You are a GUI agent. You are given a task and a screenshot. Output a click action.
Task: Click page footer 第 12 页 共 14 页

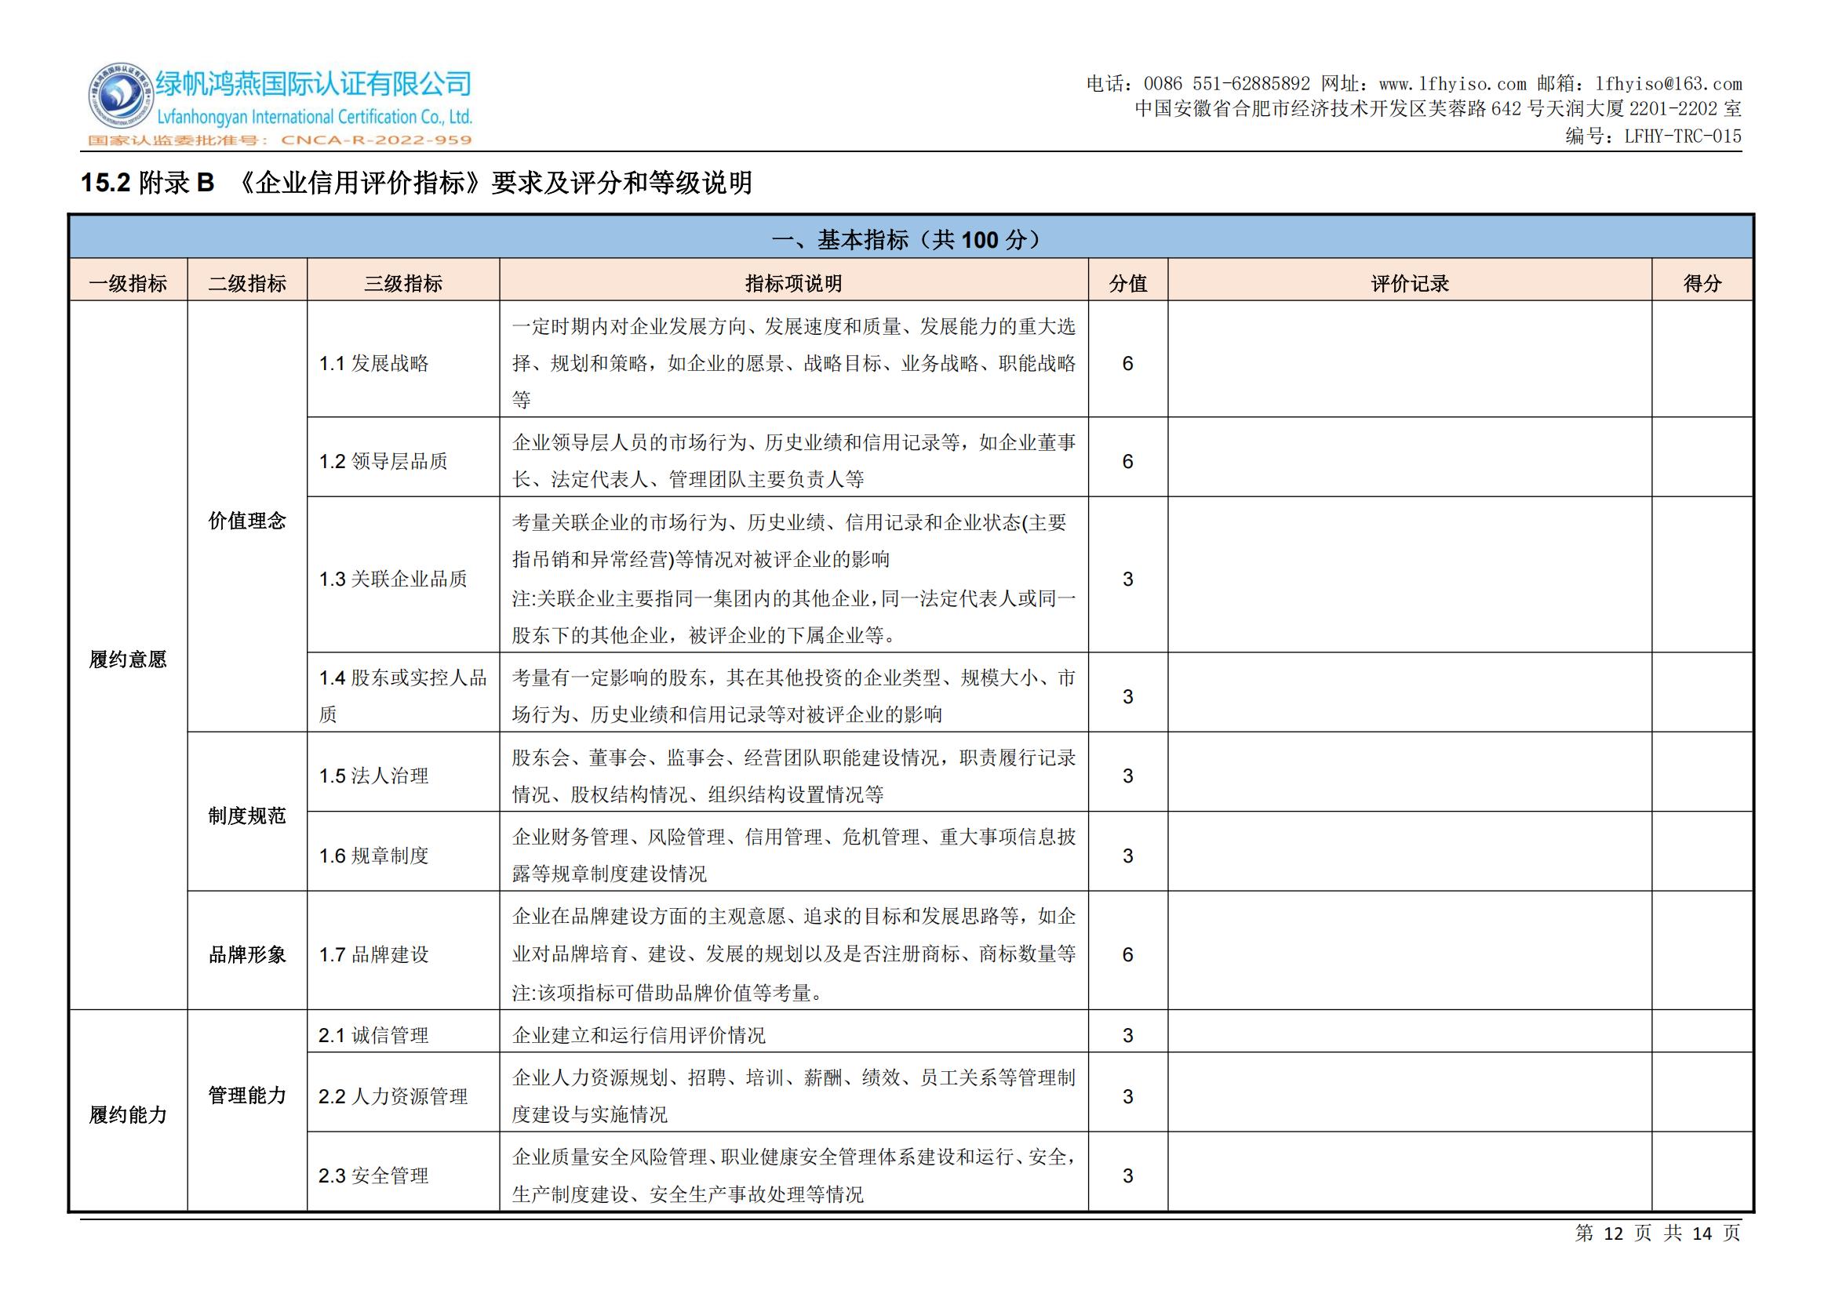coord(1658,1233)
